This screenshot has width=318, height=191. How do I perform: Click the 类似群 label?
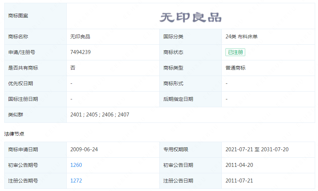pyautogui.click(x=16, y=115)
